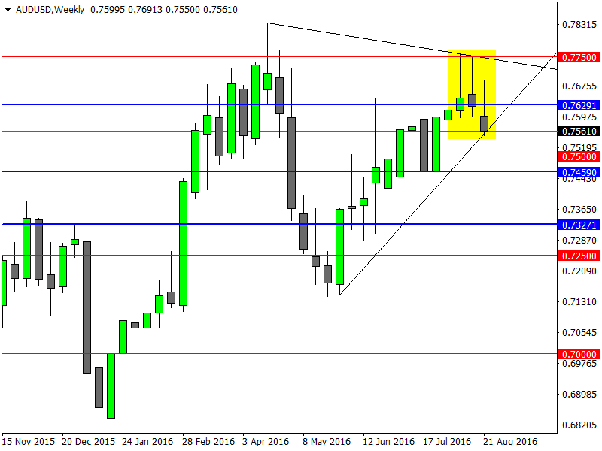The image size is (602, 451).
Task: Click the 0.73650 price scale value
Action: click(579, 210)
